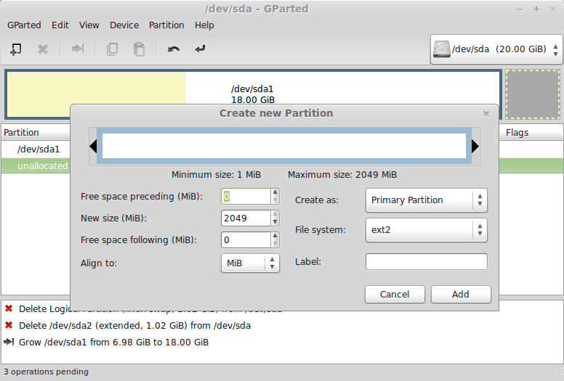
Task: Click the right resize arrow handle
Action: pos(475,147)
